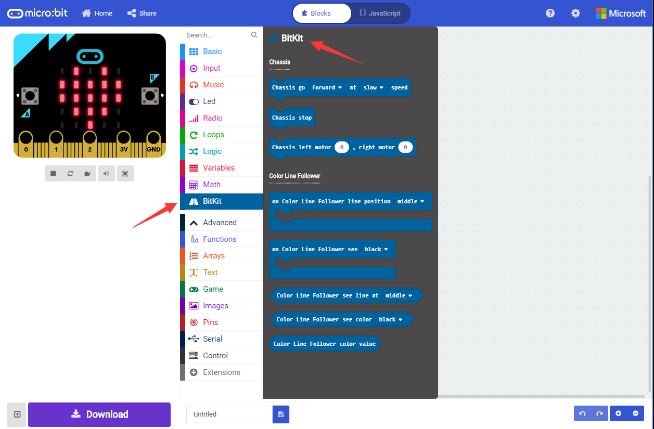The image size is (654, 429).
Task: Click the GND pin on simulator
Action: pyautogui.click(x=153, y=144)
